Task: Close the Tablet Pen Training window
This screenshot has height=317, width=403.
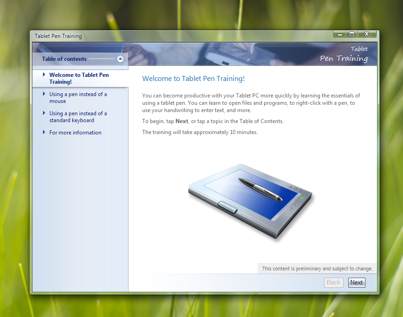Action: 367,34
